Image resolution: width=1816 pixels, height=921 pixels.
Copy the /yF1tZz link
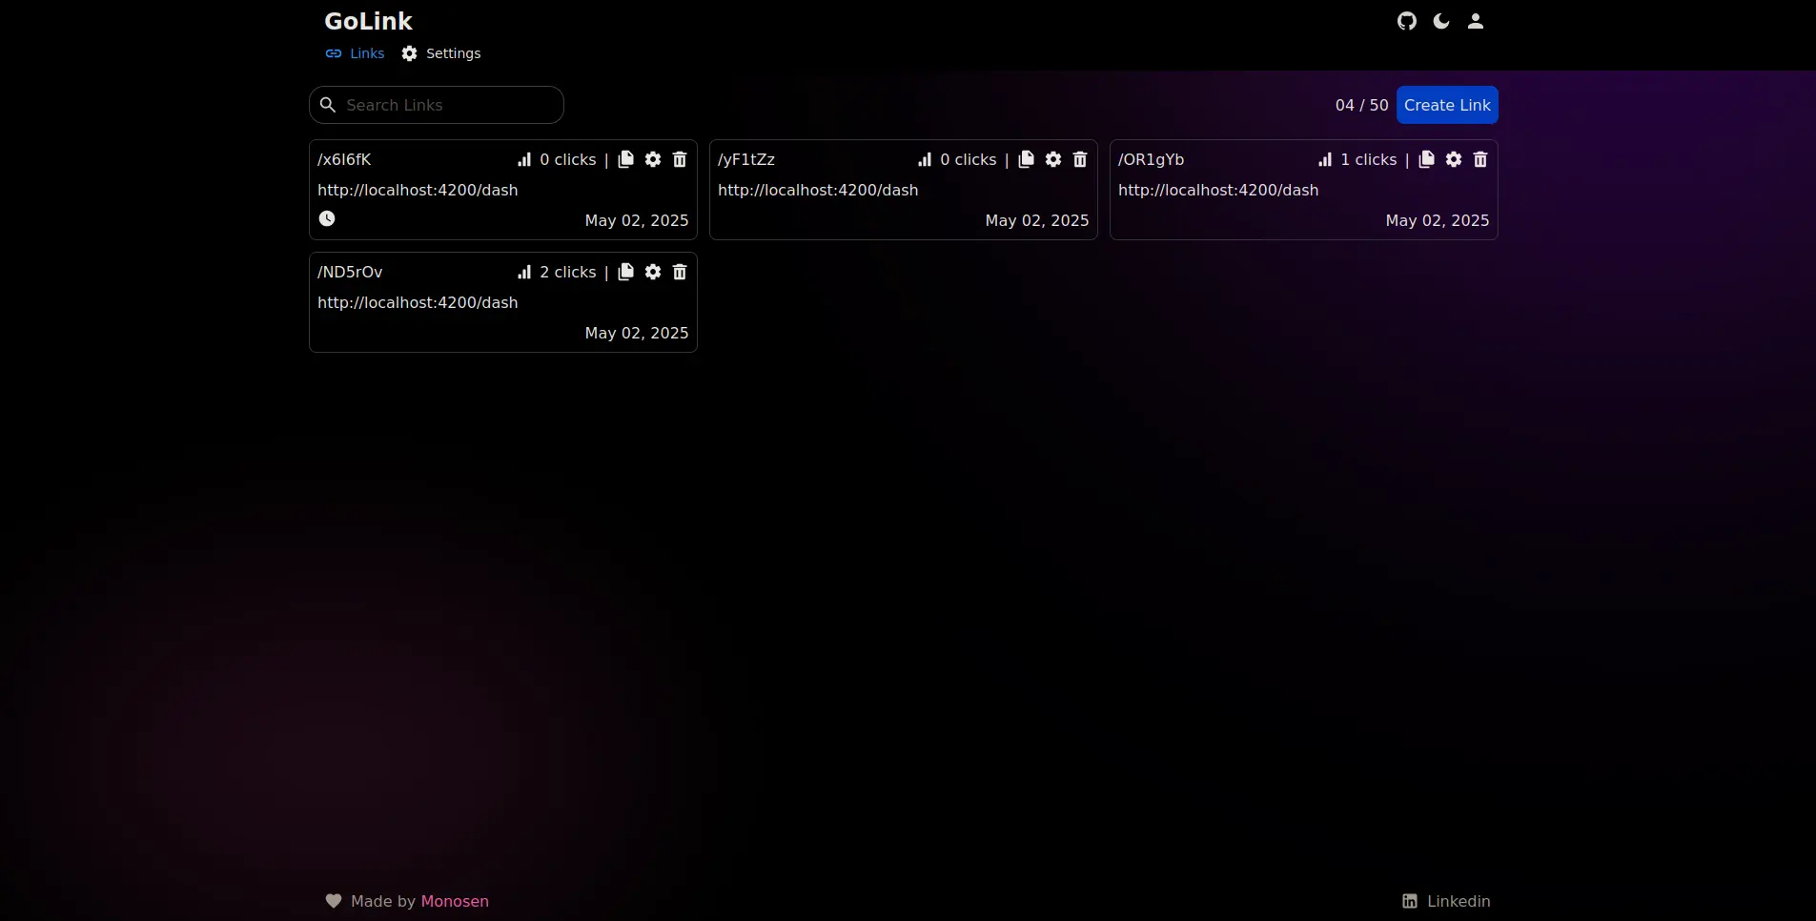(x=1026, y=159)
